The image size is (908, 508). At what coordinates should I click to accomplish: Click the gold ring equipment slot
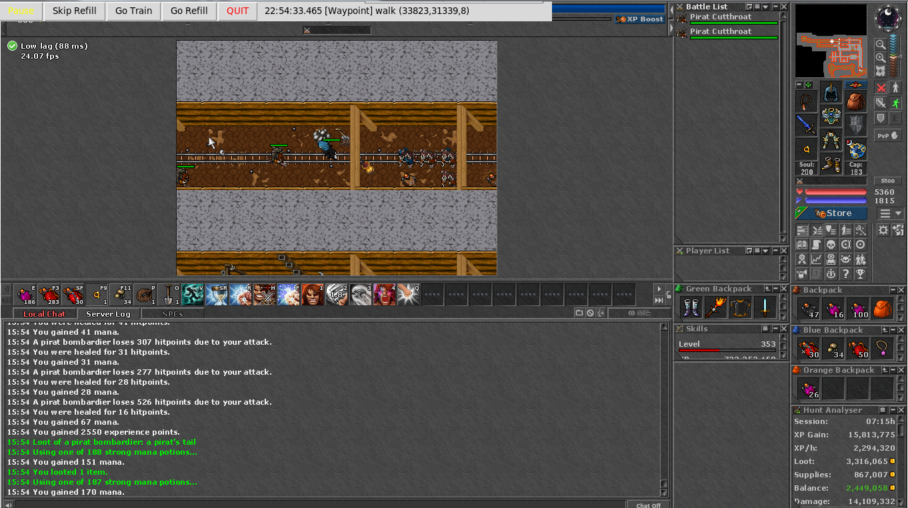(806, 150)
